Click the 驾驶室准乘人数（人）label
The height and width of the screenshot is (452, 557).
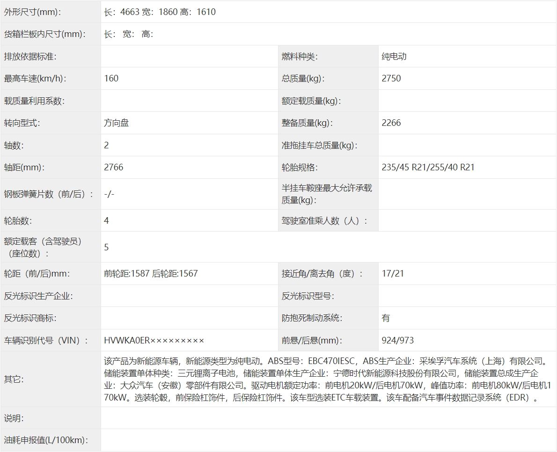324,220
